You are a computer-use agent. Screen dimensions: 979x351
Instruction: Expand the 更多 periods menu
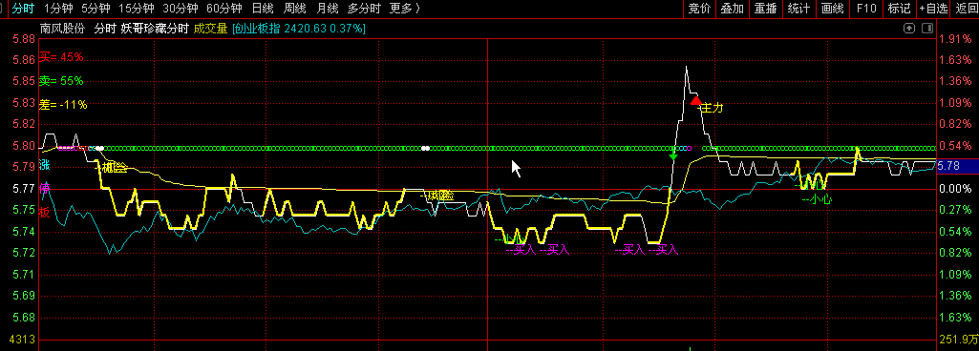click(404, 8)
